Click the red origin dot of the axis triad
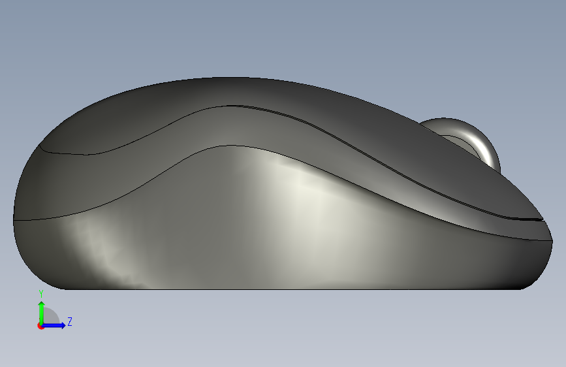Viewport: 566px width, 367px height. 40,326
